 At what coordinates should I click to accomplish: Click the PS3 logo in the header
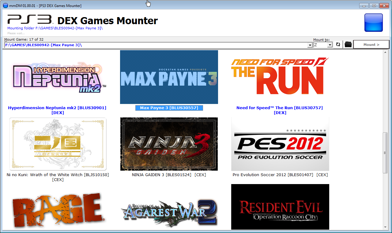point(30,19)
